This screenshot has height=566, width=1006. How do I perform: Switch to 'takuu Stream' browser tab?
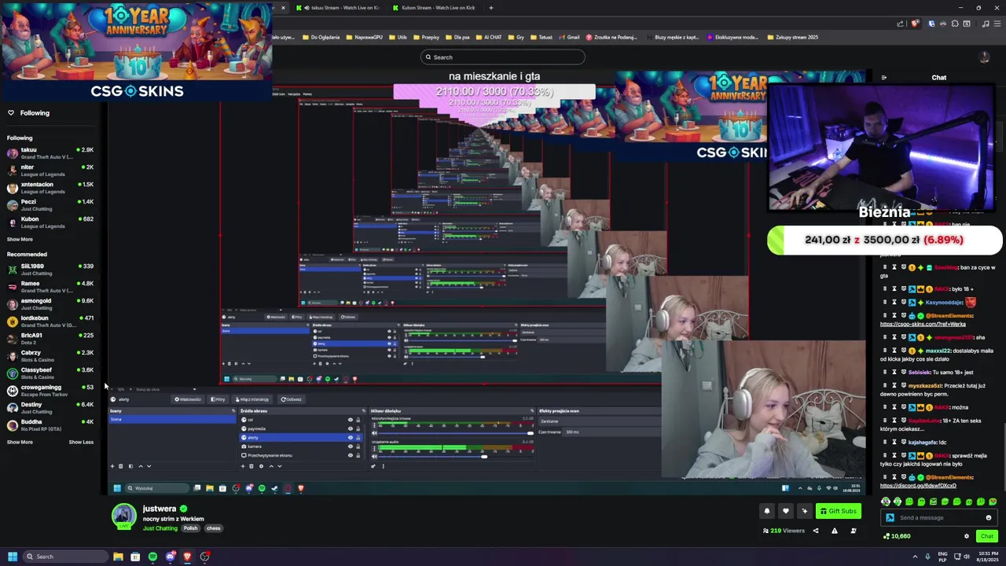point(339,8)
